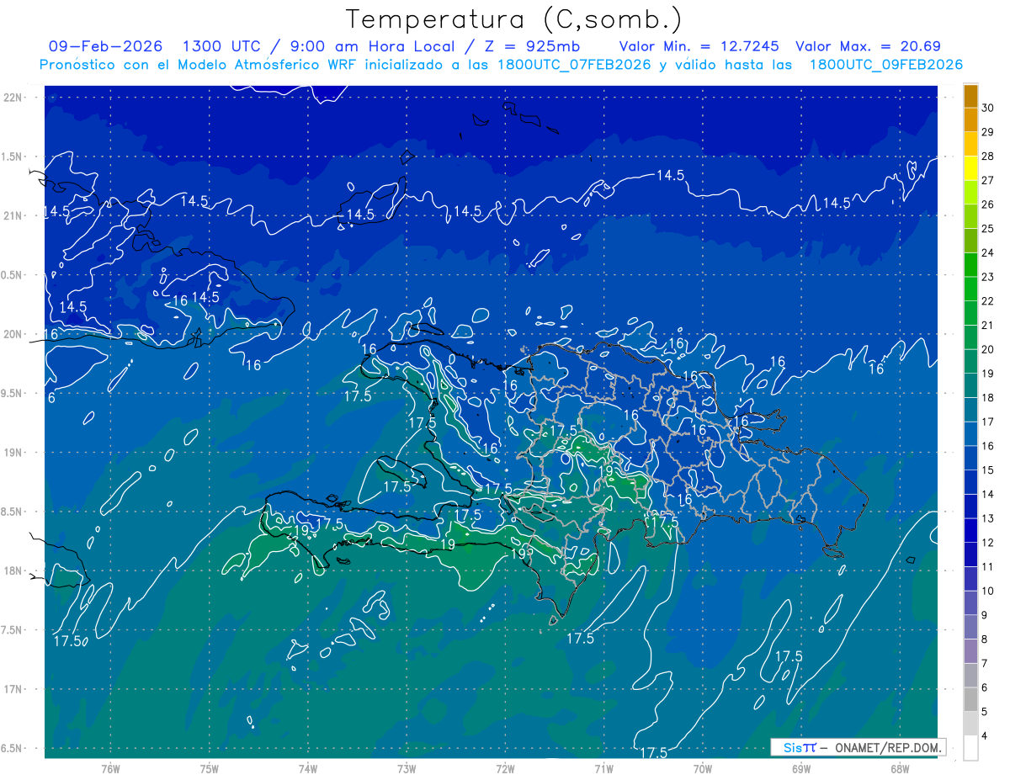Screen dimensions: 1010x780
Task: Click the 76W longitude axis label
Action: (110, 768)
